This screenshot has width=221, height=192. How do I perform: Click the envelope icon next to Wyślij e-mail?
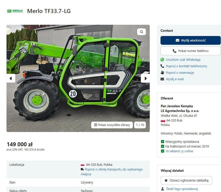click(x=162, y=79)
